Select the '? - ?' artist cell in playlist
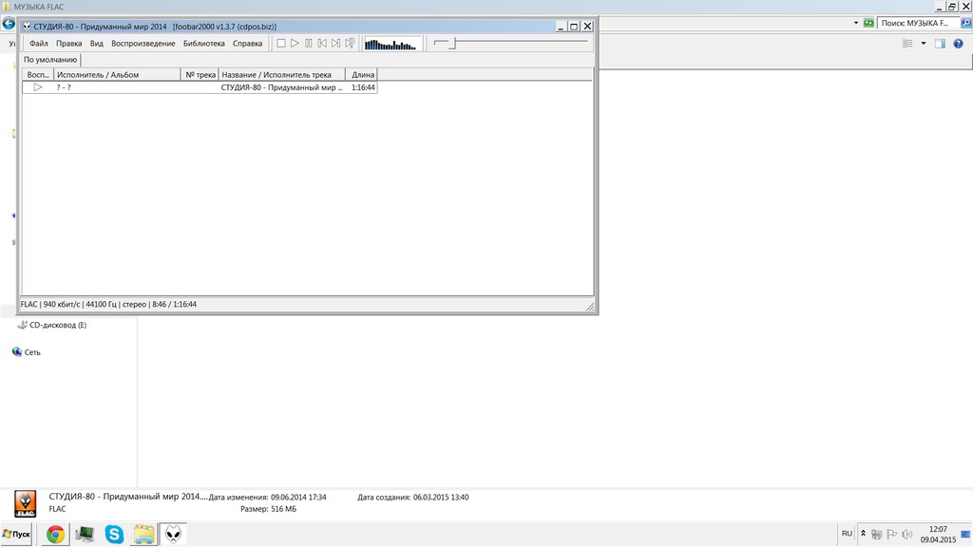This screenshot has height=547, width=973. tap(64, 87)
